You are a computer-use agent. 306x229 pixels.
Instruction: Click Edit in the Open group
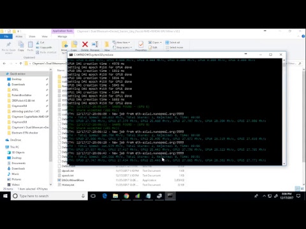pyautogui.click(x=153, y=47)
